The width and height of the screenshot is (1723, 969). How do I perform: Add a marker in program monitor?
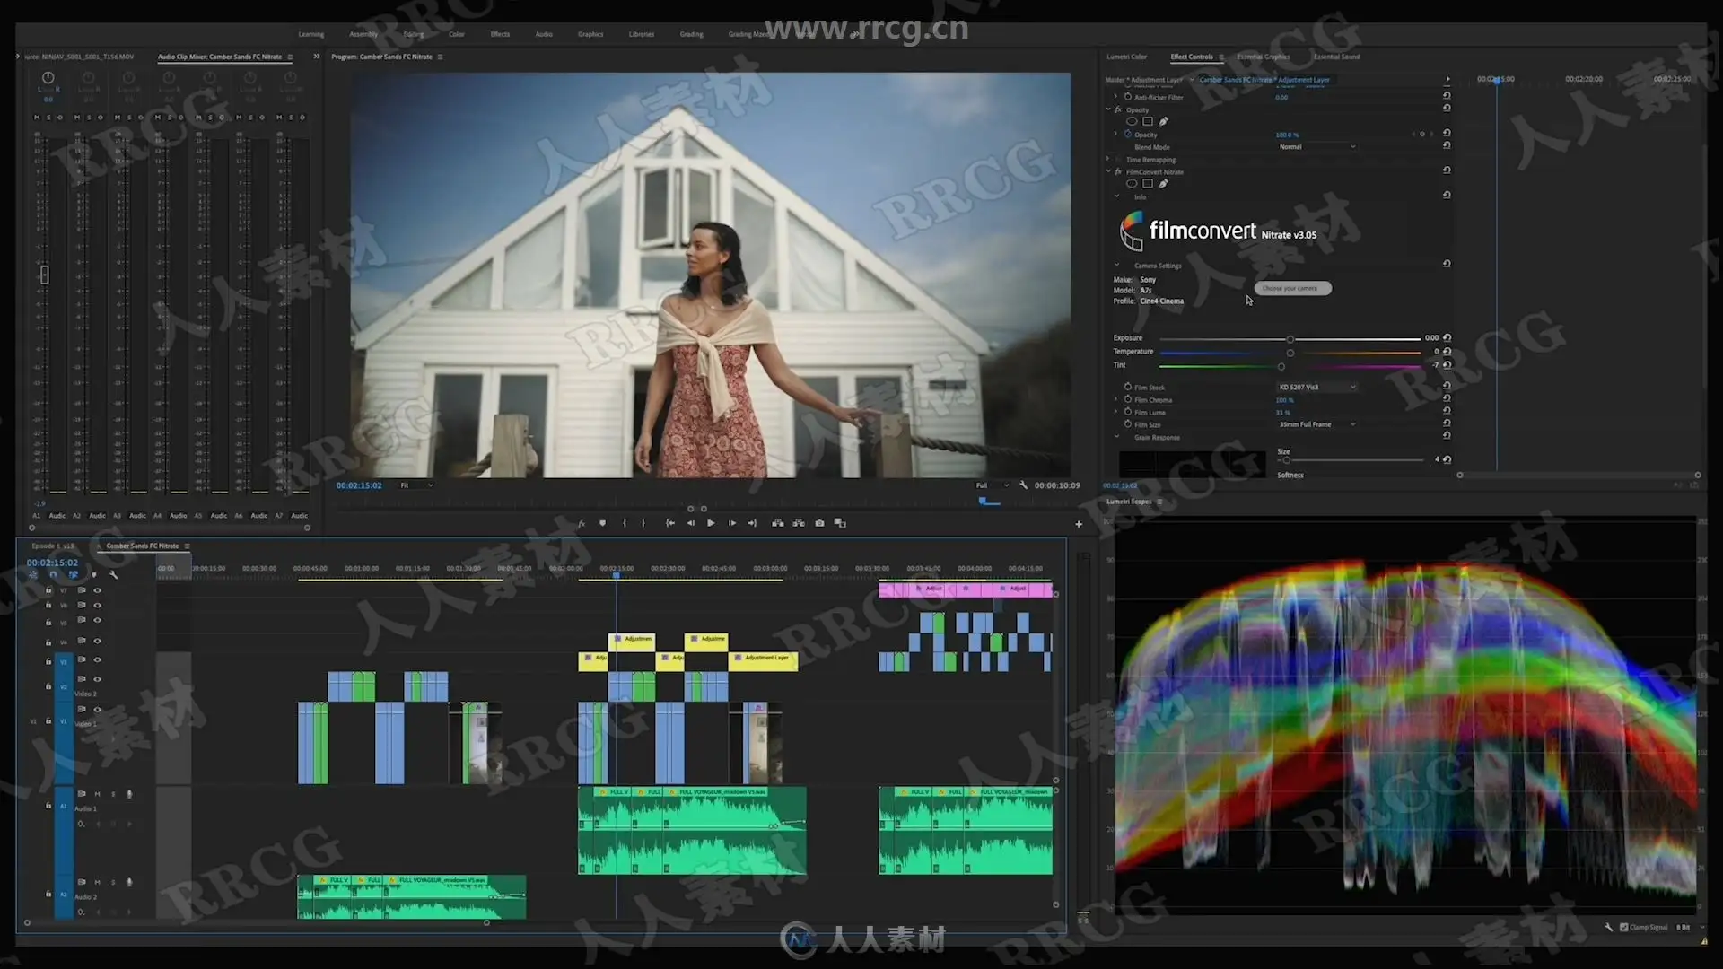[602, 523]
